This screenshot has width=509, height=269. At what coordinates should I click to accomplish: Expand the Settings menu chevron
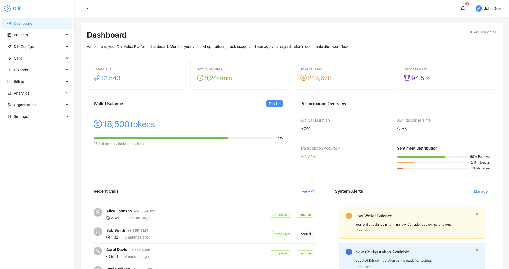click(67, 116)
